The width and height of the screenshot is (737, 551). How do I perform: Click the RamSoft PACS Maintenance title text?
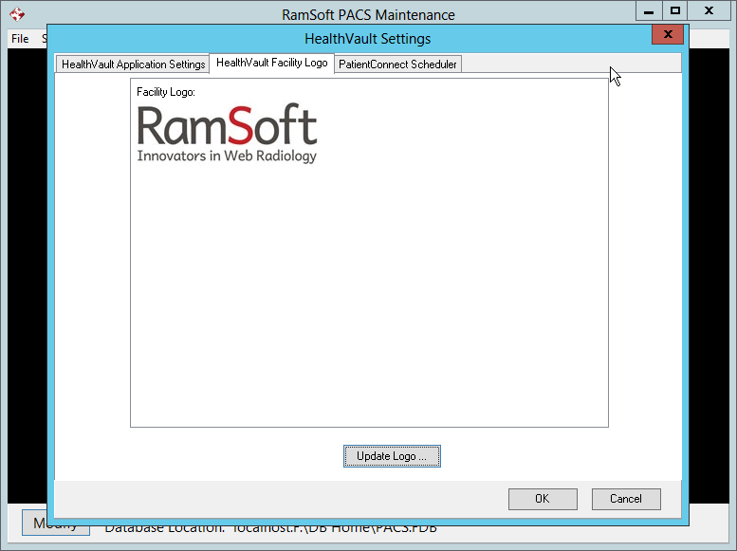(x=368, y=14)
